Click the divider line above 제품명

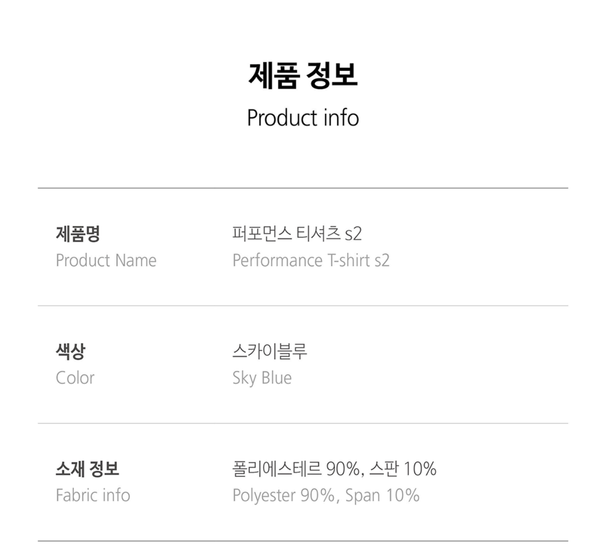click(303, 188)
